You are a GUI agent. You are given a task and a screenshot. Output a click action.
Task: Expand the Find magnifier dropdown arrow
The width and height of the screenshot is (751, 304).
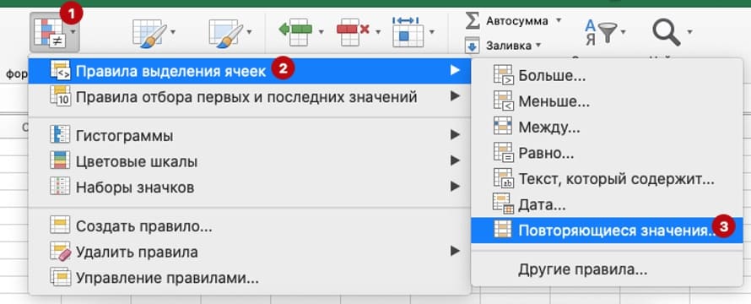(689, 32)
